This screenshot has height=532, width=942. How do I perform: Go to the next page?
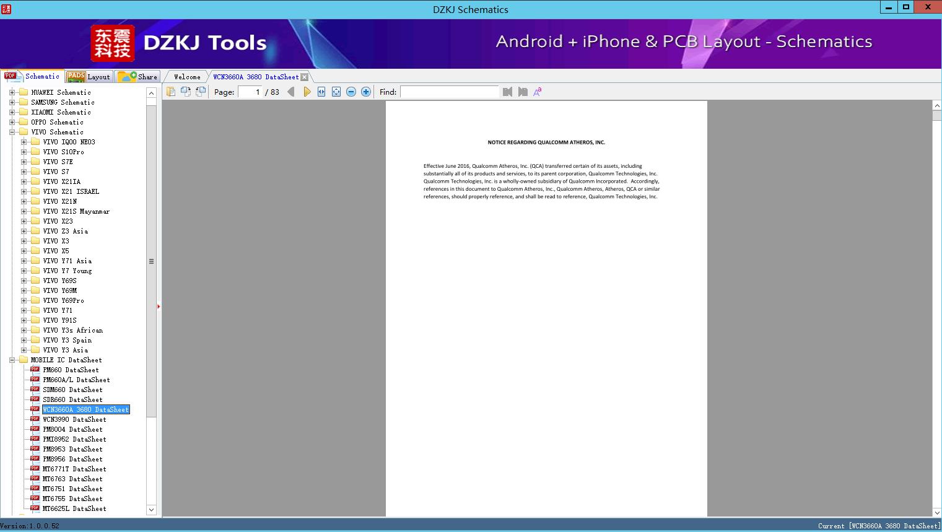point(307,92)
